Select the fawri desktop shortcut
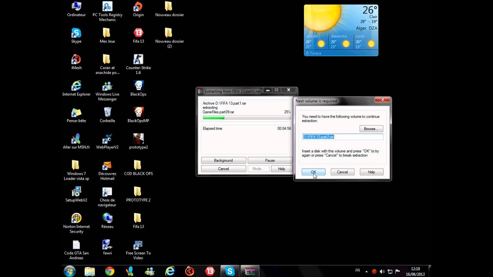The height and width of the screenshot is (277, 493). pyautogui.click(x=107, y=247)
